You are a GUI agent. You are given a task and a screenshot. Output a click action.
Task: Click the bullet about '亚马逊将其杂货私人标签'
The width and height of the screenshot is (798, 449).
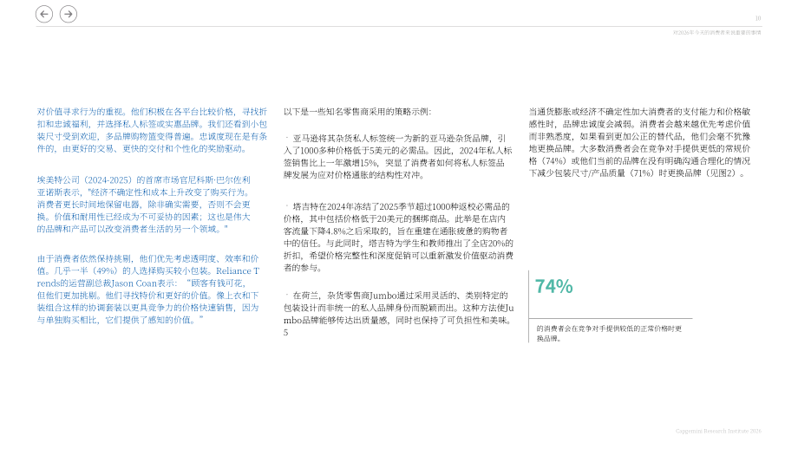click(x=398, y=157)
